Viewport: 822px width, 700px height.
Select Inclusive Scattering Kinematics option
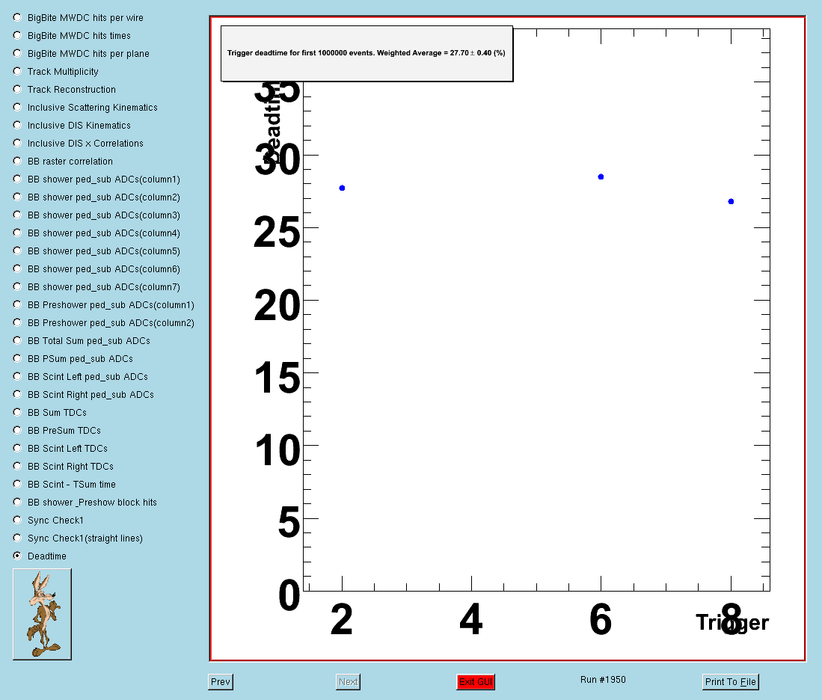tap(17, 107)
